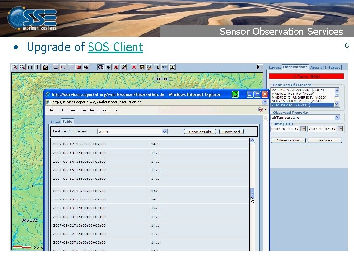Click the eraser/clear map icon
The width and height of the screenshot is (354, 266).
(45, 67)
